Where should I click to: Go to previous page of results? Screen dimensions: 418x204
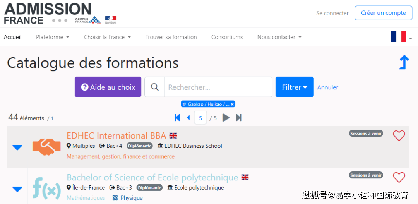[x=188, y=118]
